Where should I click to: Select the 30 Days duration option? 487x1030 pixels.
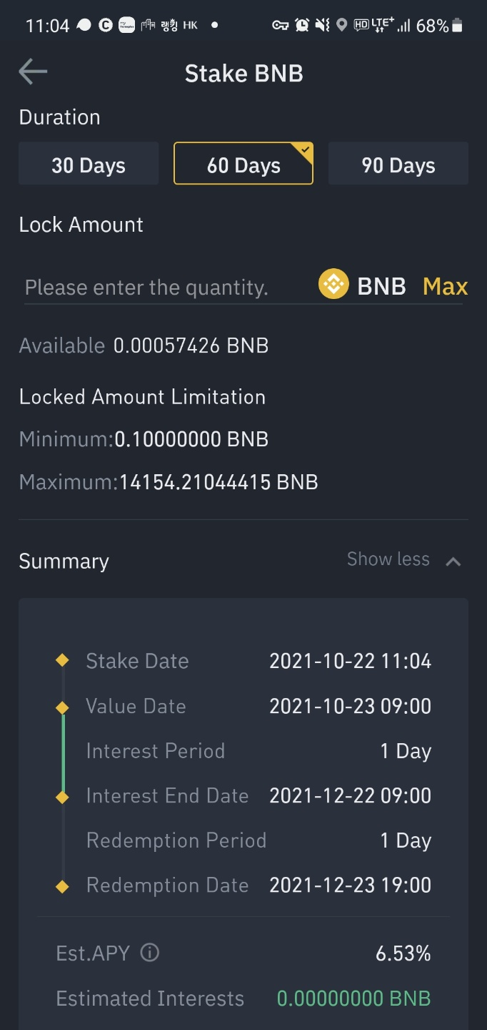click(x=89, y=165)
